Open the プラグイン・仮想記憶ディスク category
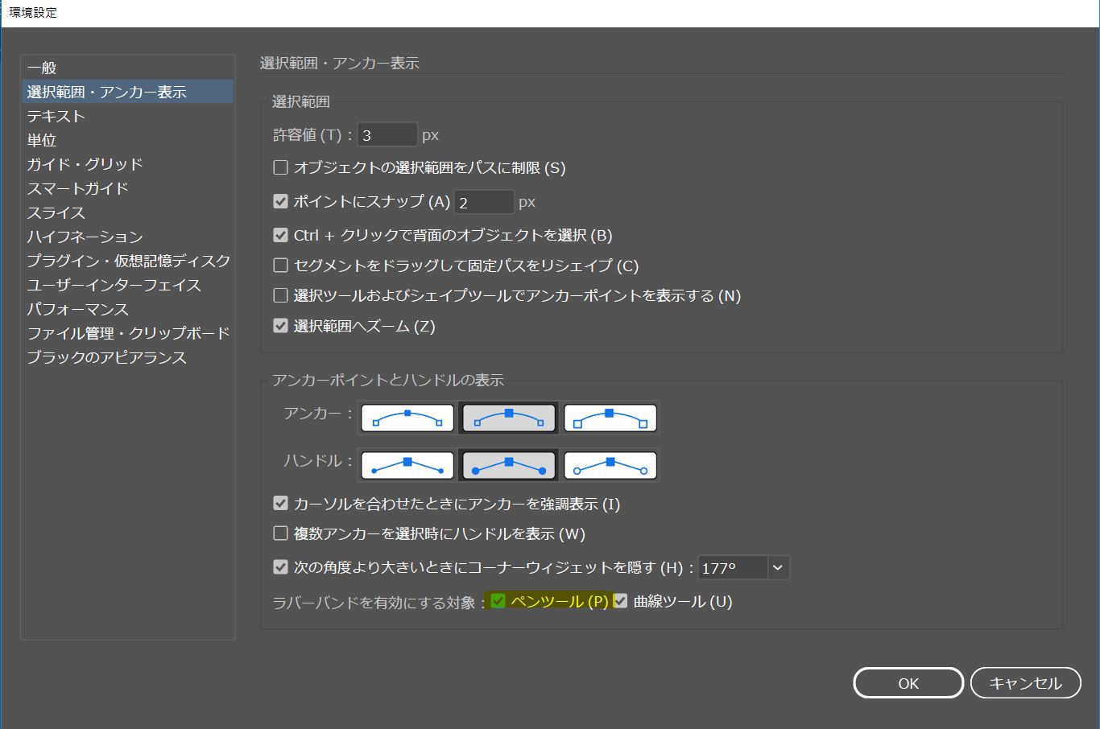 pyautogui.click(x=128, y=261)
